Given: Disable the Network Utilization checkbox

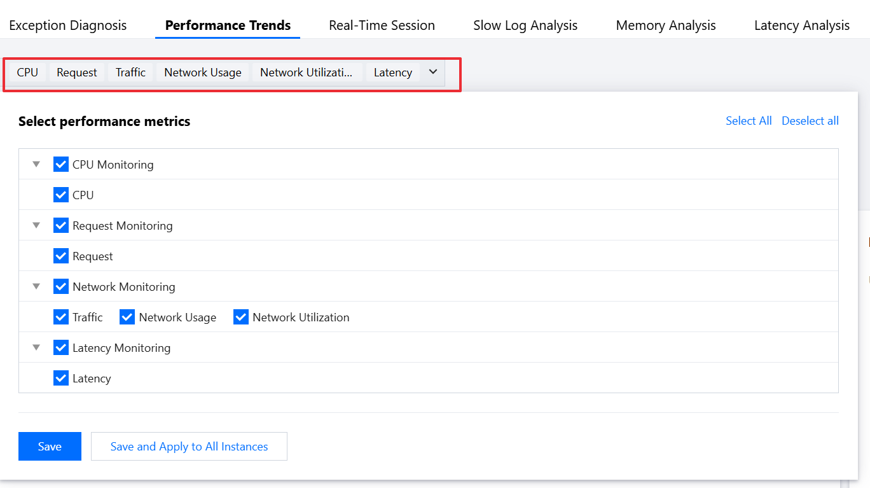Looking at the screenshot, I should point(241,317).
